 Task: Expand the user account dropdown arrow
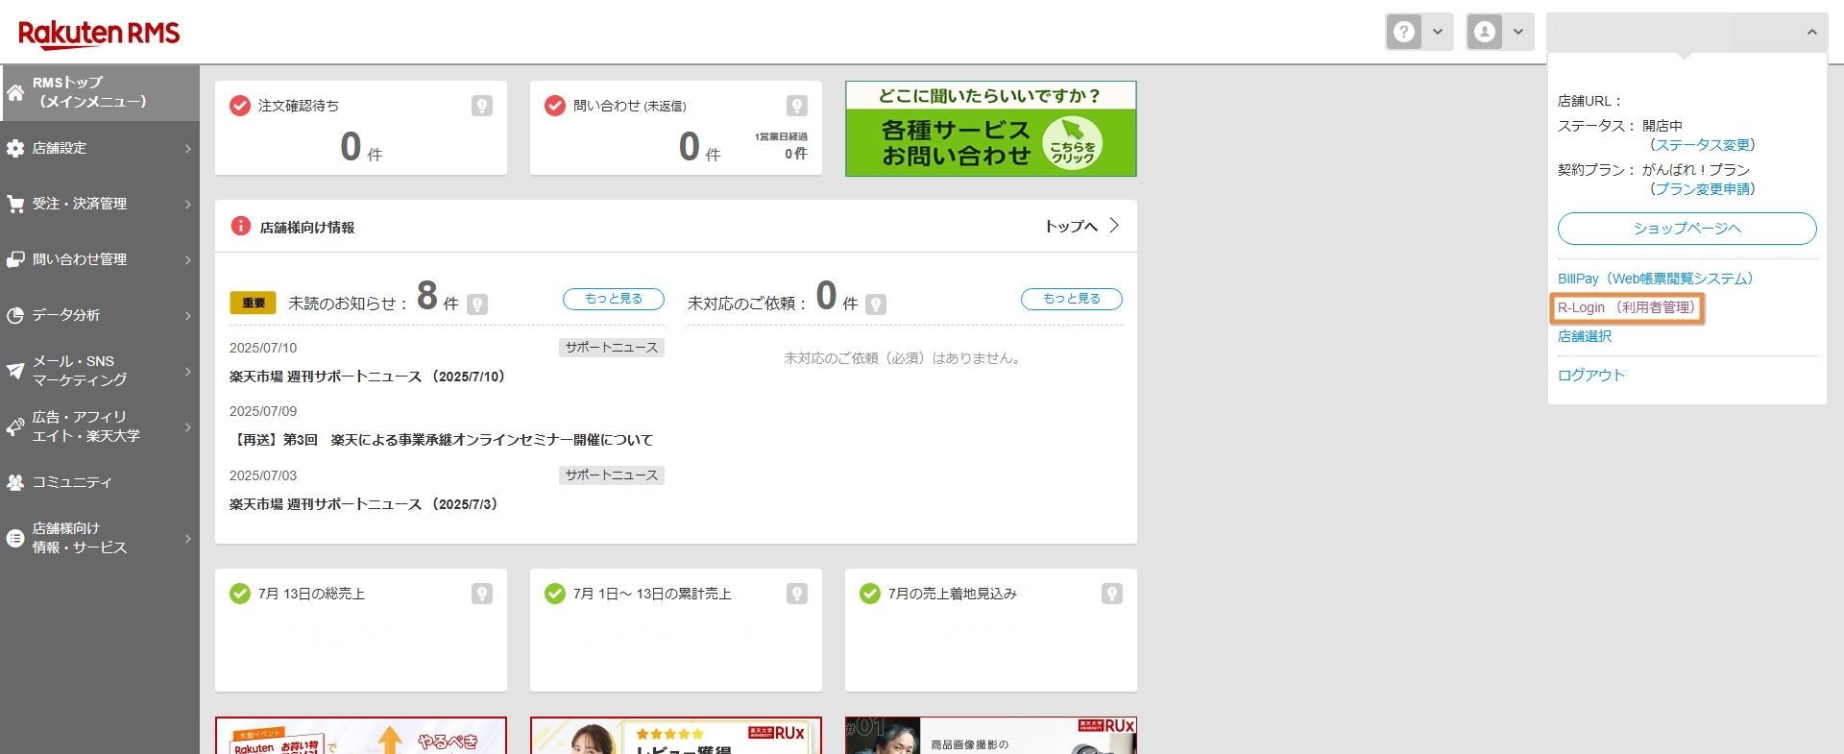(1518, 32)
